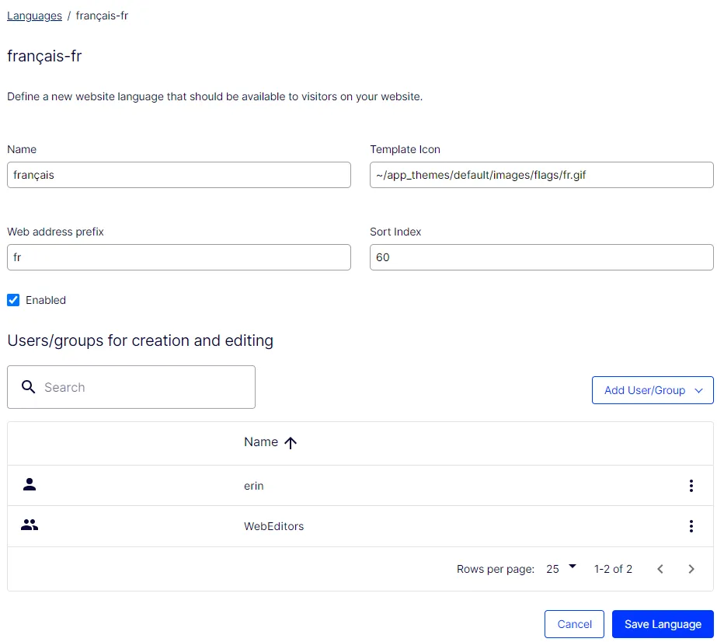Select the erin row name
717x642 pixels.
pyautogui.click(x=254, y=486)
